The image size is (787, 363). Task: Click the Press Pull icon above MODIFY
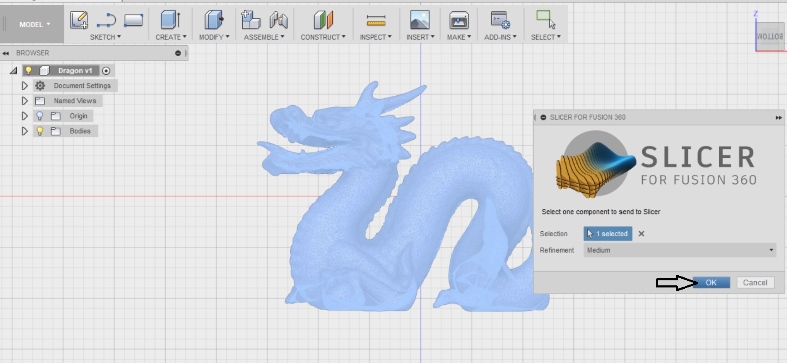pos(214,20)
